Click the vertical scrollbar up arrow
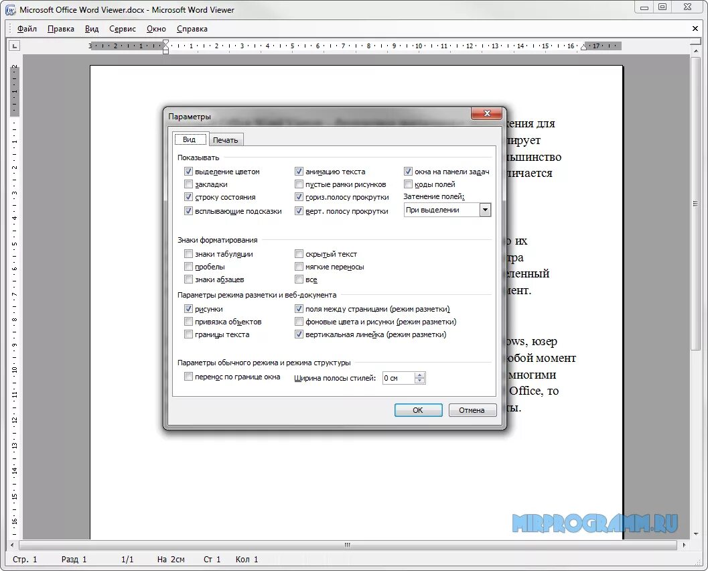708x571 pixels. click(x=695, y=50)
